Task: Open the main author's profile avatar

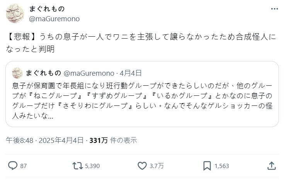Action: click(x=15, y=14)
